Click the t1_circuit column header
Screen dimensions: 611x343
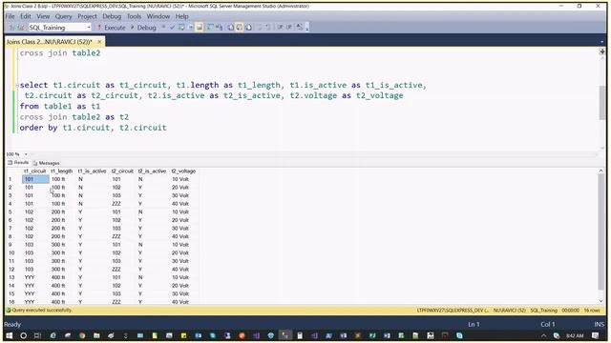pos(35,171)
